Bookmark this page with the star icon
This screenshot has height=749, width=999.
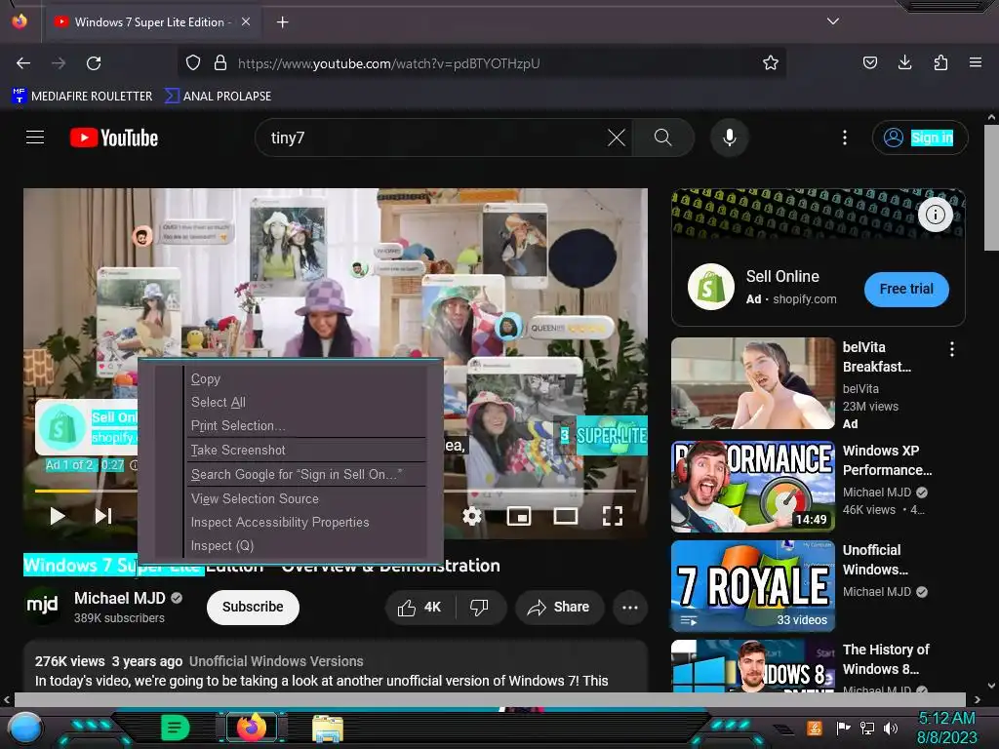pyautogui.click(x=771, y=63)
